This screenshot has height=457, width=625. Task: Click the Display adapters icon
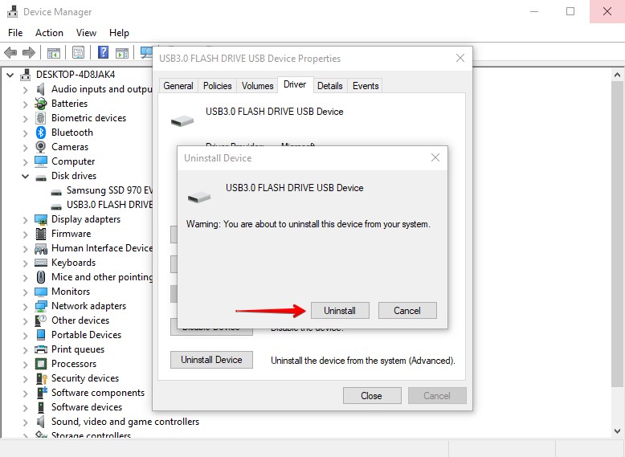coord(41,219)
